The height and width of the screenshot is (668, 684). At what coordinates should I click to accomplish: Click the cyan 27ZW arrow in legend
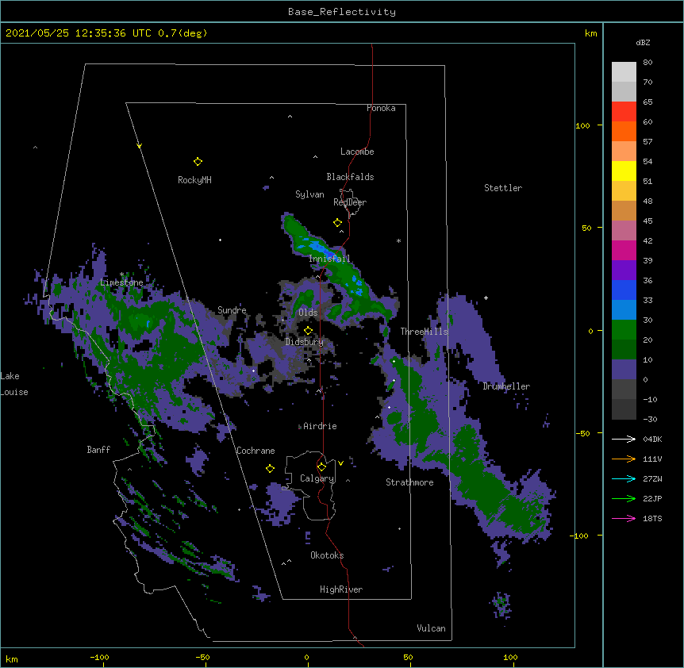624,478
